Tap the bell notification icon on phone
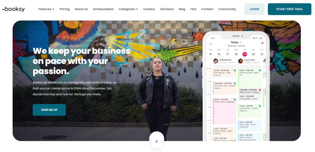Screen dimensions: 315x152 (210, 43)
